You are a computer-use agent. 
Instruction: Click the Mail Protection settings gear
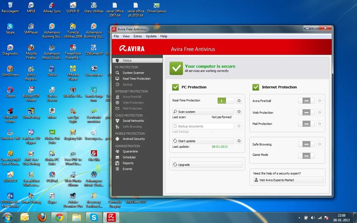point(320,124)
